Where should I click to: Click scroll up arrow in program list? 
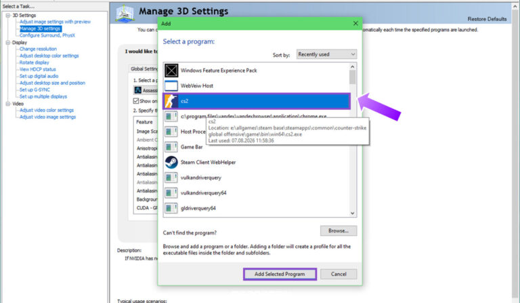pyautogui.click(x=352, y=66)
